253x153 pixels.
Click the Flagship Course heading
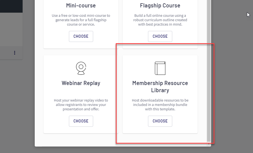click(x=160, y=6)
